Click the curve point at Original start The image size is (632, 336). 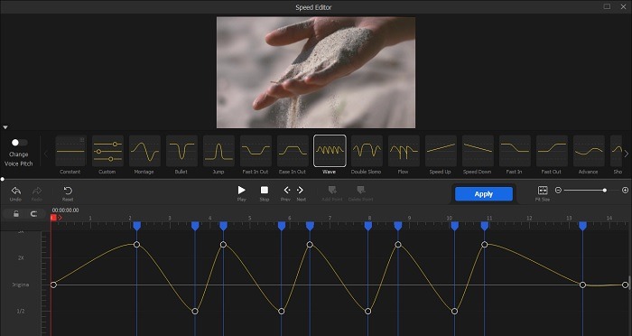coord(53,285)
